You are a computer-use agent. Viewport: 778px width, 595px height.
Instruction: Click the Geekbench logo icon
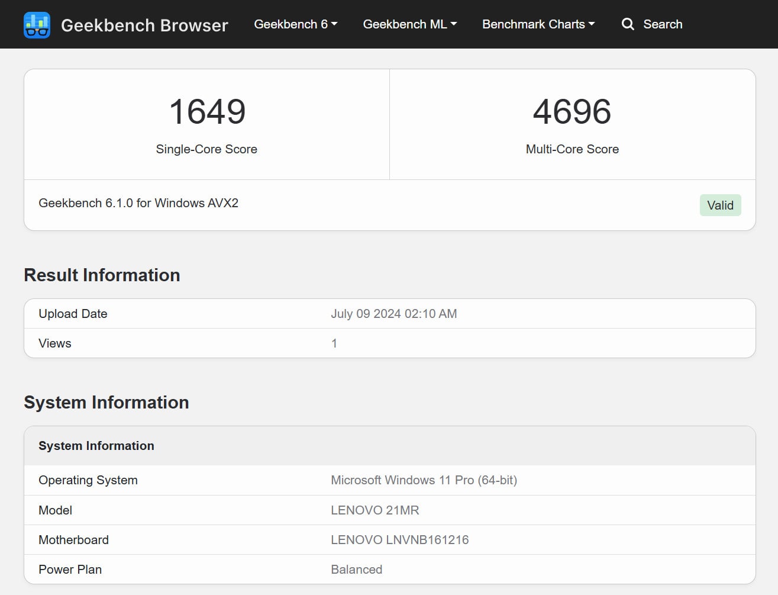(x=37, y=25)
